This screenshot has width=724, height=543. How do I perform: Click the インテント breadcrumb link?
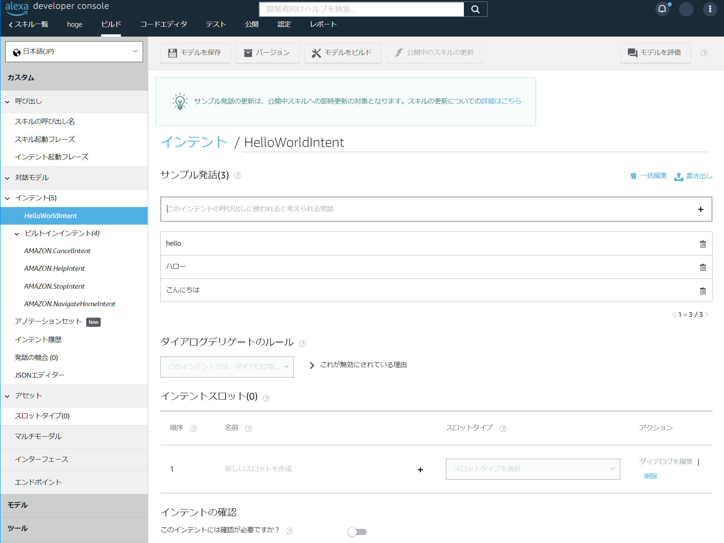coord(194,142)
